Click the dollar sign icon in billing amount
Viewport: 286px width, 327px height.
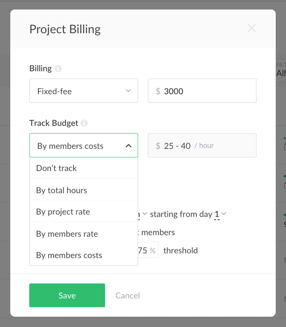pos(158,91)
